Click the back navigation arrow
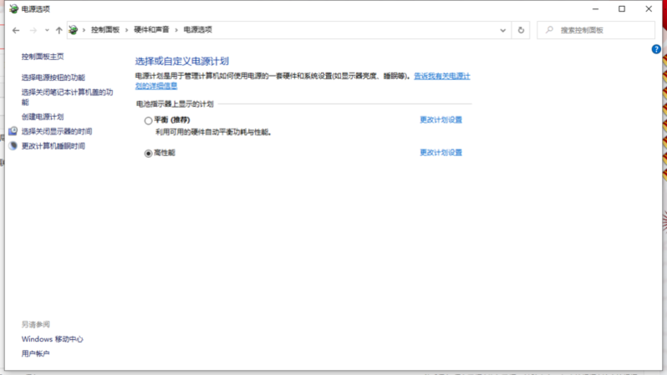Image resolution: width=667 pixels, height=375 pixels. pyautogui.click(x=16, y=30)
